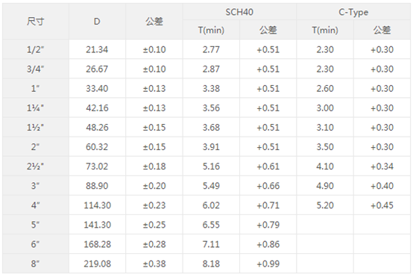Select the 5.20 C-Type thickness cell
The image size is (413, 277).
point(325,205)
